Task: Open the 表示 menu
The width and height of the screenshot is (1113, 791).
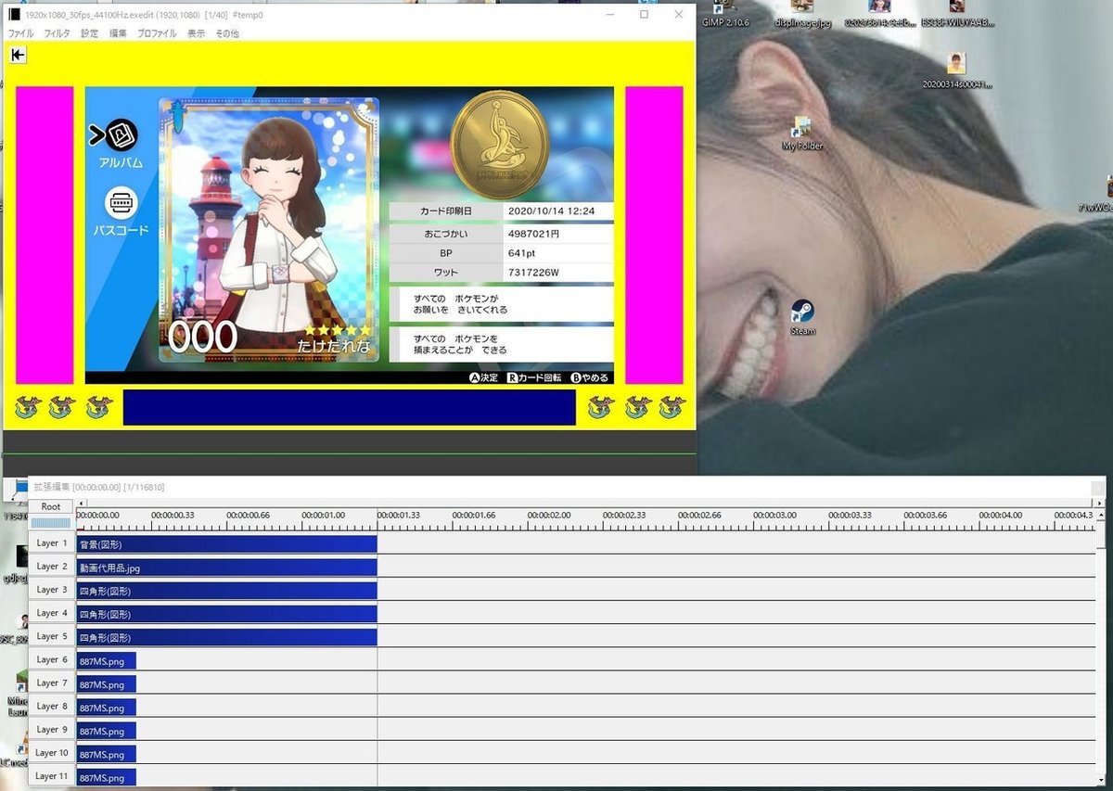Action: [x=196, y=33]
